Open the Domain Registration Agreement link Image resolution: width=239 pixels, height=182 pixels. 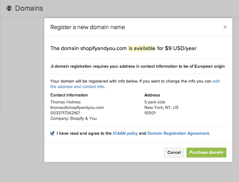tap(178, 133)
